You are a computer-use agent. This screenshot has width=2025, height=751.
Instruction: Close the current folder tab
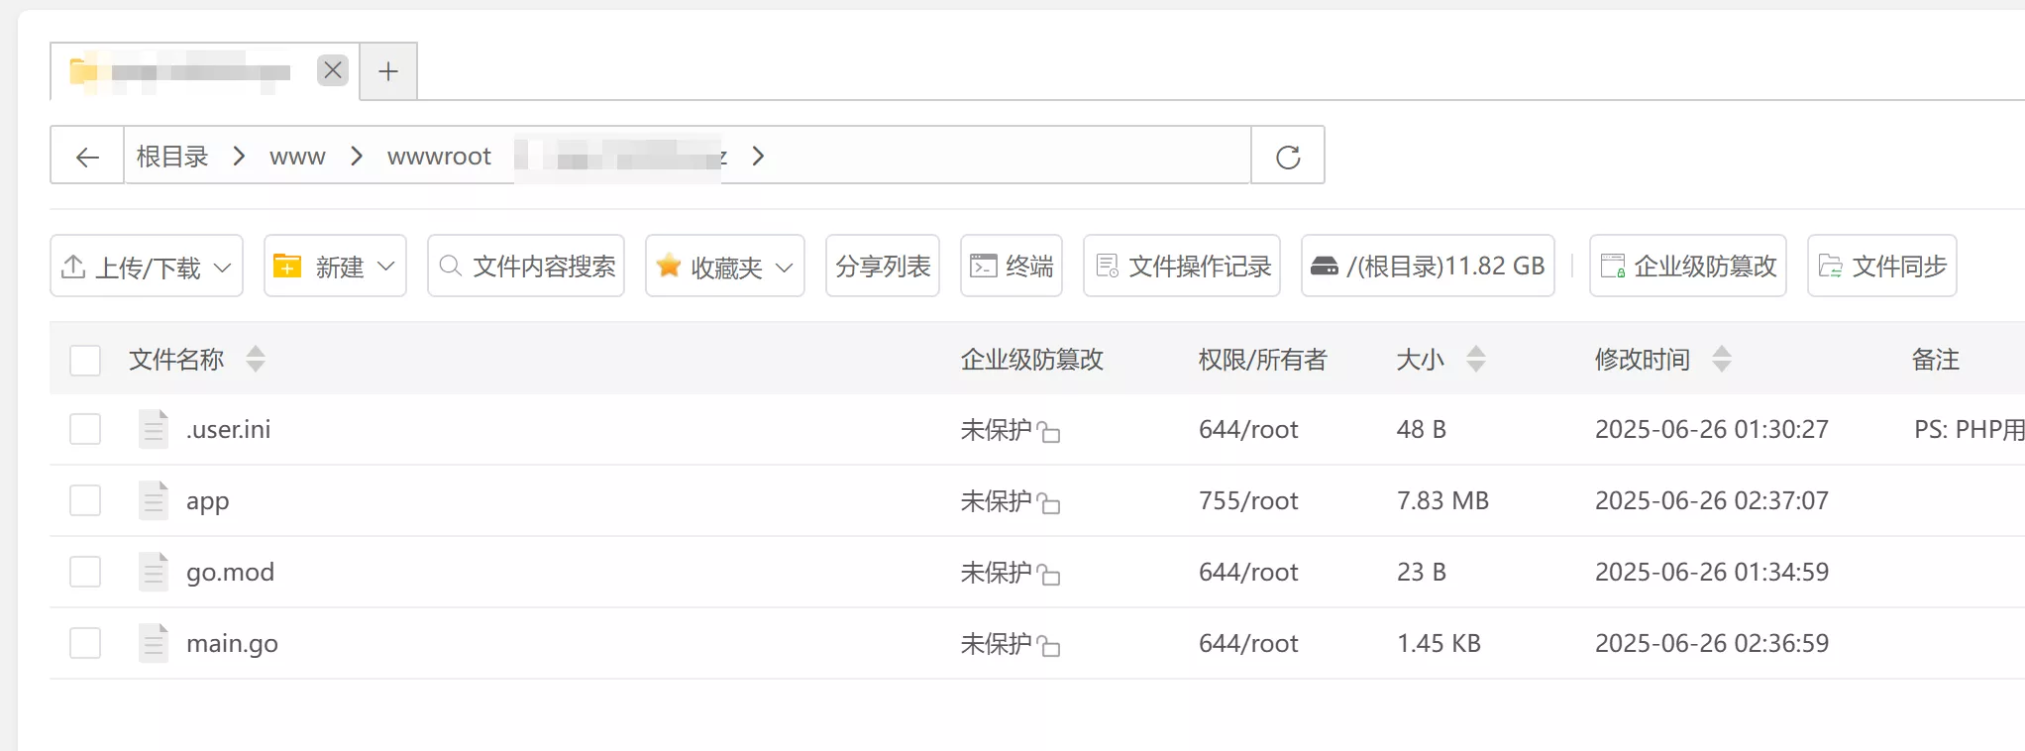[333, 70]
